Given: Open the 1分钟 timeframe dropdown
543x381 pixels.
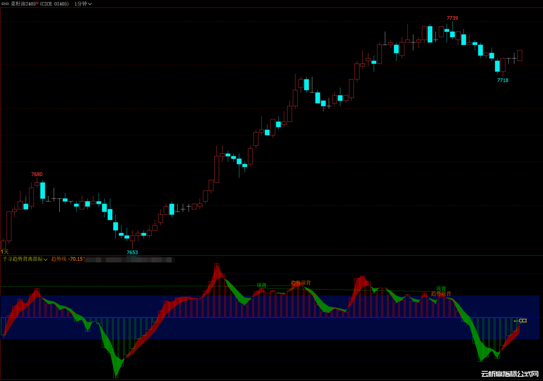Looking at the screenshot, I should [83, 4].
